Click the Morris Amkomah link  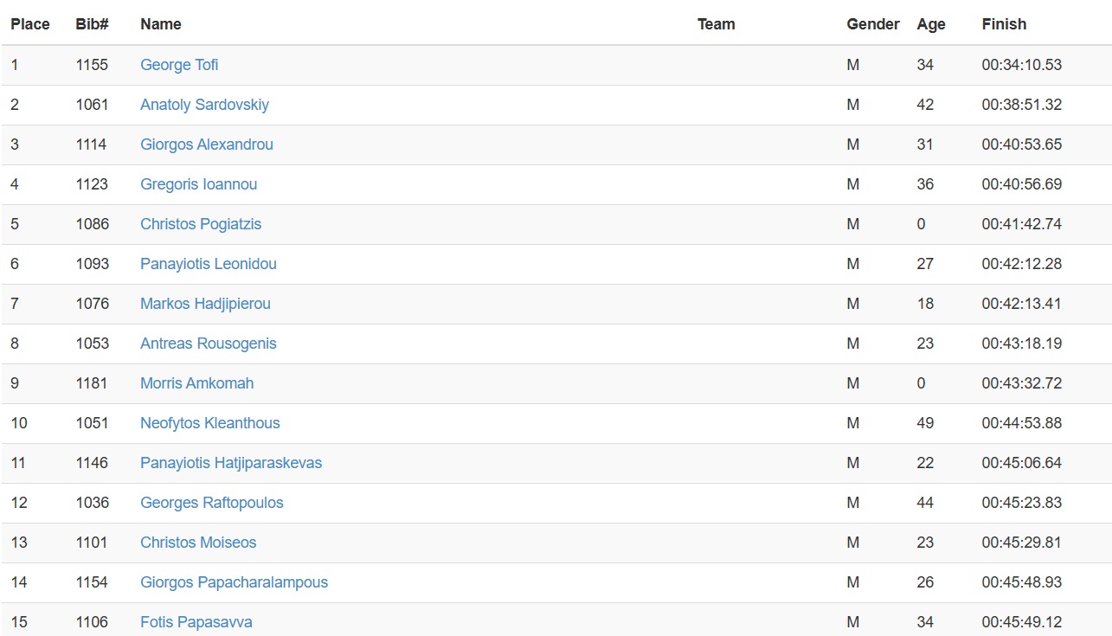coord(196,383)
